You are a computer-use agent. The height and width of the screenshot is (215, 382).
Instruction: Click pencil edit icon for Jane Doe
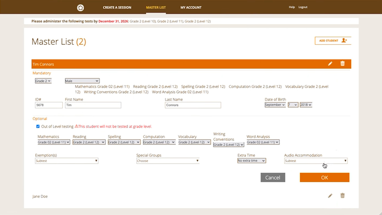pyautogui.click(x=330, y=196)
